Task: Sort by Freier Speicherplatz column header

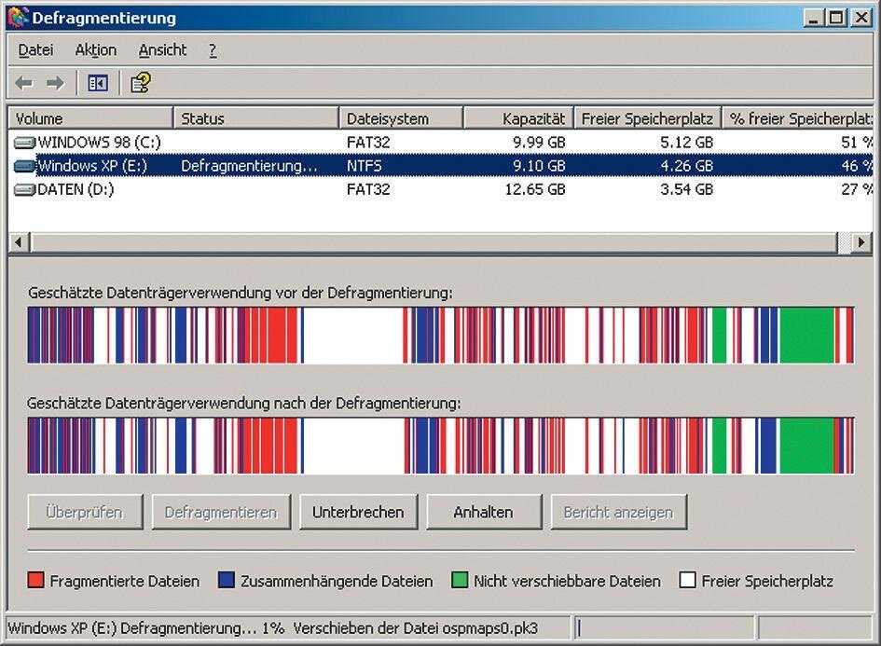Action: pos(647,118)
